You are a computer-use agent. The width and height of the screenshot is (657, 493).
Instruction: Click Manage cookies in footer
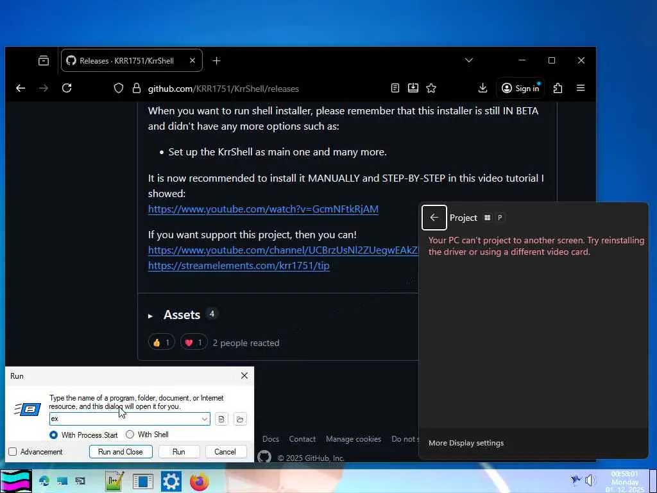[x=354, y=439]
